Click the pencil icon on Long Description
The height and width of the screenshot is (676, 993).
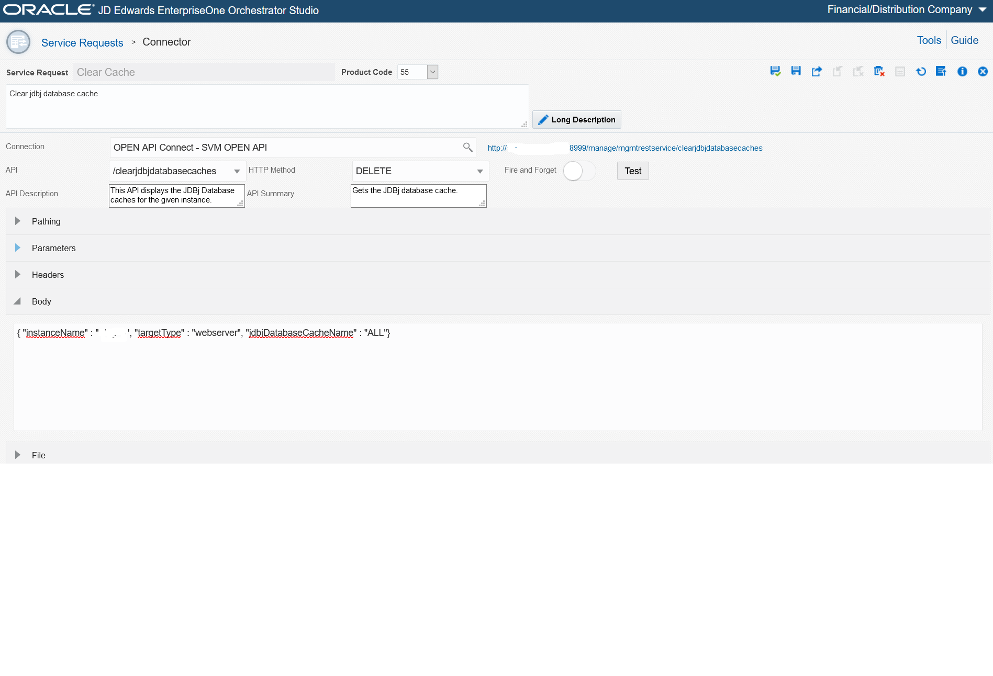pos(543,120)
